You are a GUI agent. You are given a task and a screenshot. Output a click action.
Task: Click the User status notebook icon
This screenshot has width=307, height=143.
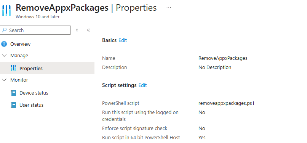(x=13, y=105)
